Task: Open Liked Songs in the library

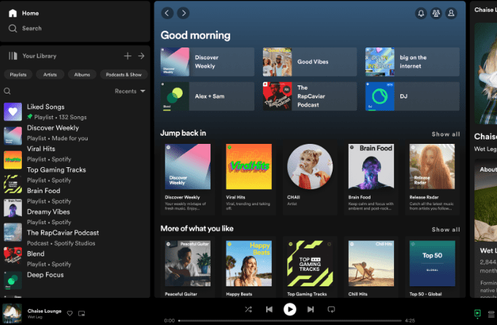Action: point(75,112)
